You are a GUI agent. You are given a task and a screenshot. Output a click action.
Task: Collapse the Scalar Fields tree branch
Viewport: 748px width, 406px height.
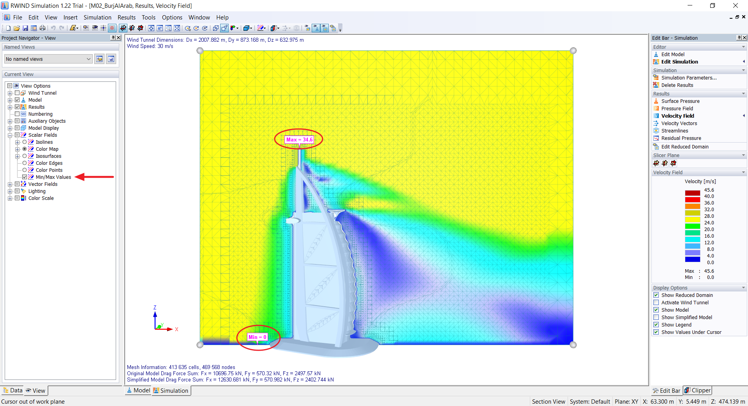tap(10, 135)
